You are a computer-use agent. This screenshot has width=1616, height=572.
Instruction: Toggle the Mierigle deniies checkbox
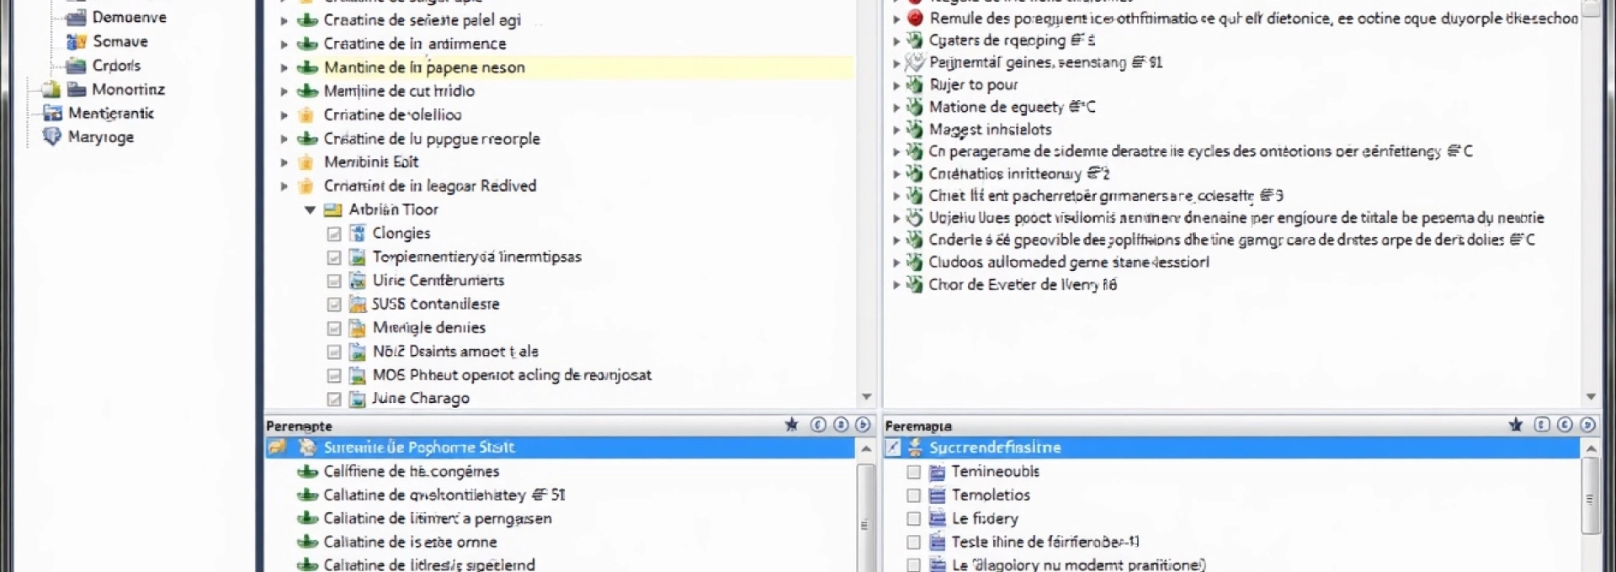point(334,328)
